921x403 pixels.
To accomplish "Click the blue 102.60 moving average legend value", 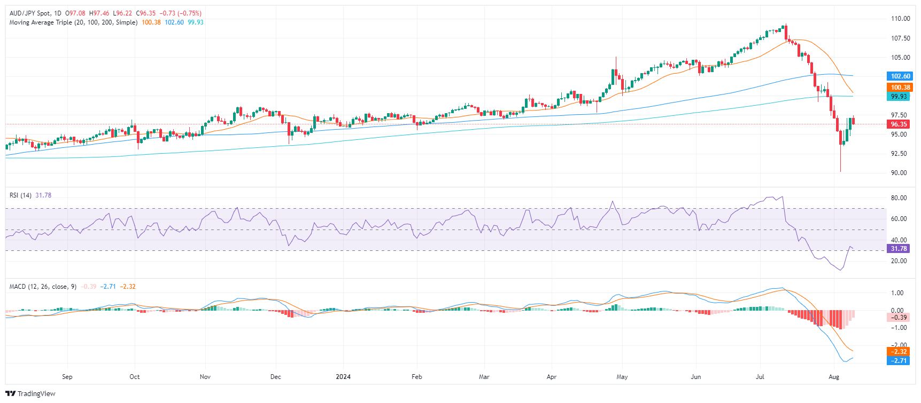I will point(174,22).
